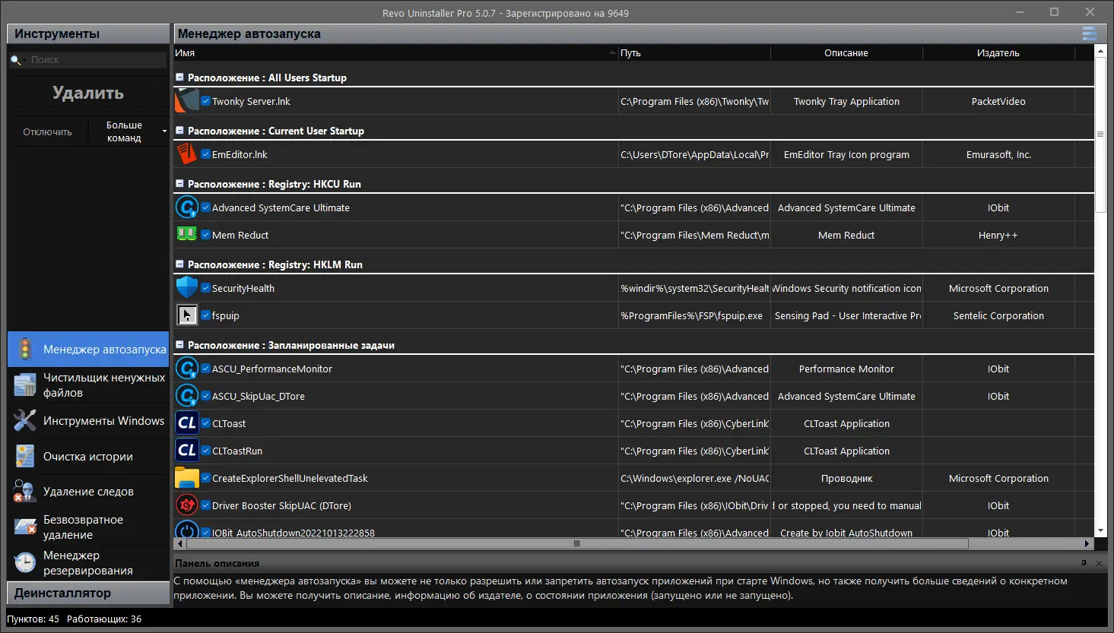Screen dimensions: 1114x633
Task: Click the Отключить button
Action: click(x=48, y=131)
